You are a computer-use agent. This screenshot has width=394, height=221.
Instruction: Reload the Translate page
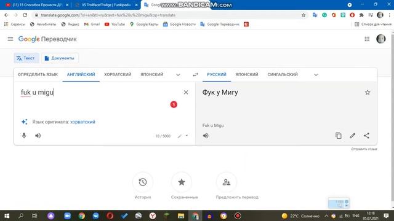click(25, 15)
